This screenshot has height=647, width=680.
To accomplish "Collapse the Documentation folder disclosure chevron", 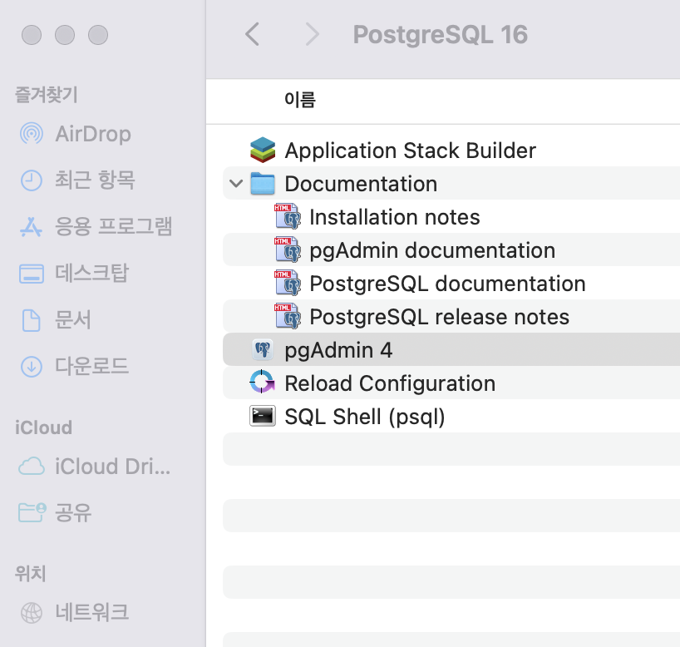I will pyautogui.click(x=236, y=184).
